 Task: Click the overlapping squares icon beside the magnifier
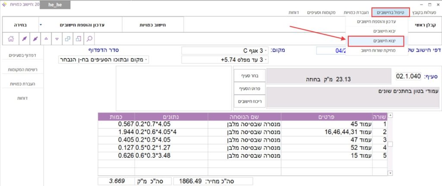click(79, 38)
